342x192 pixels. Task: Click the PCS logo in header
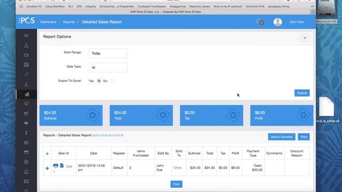click(x=27, y=21)
